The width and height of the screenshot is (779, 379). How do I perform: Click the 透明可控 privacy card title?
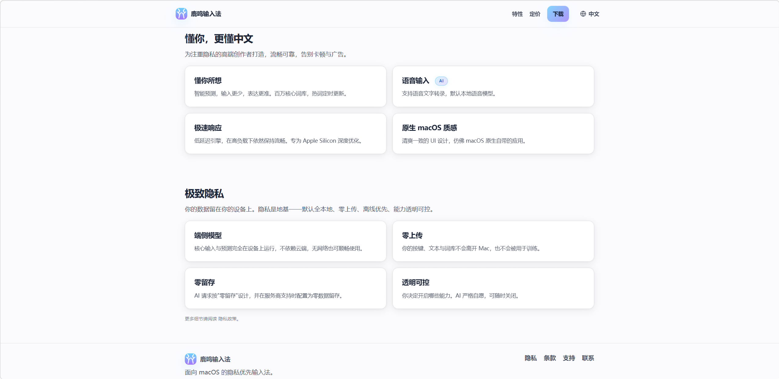pyautogui.click(x=415, y=282)
